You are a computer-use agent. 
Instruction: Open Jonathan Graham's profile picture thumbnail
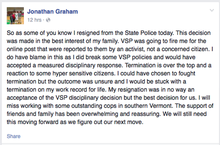coord(15,15)
